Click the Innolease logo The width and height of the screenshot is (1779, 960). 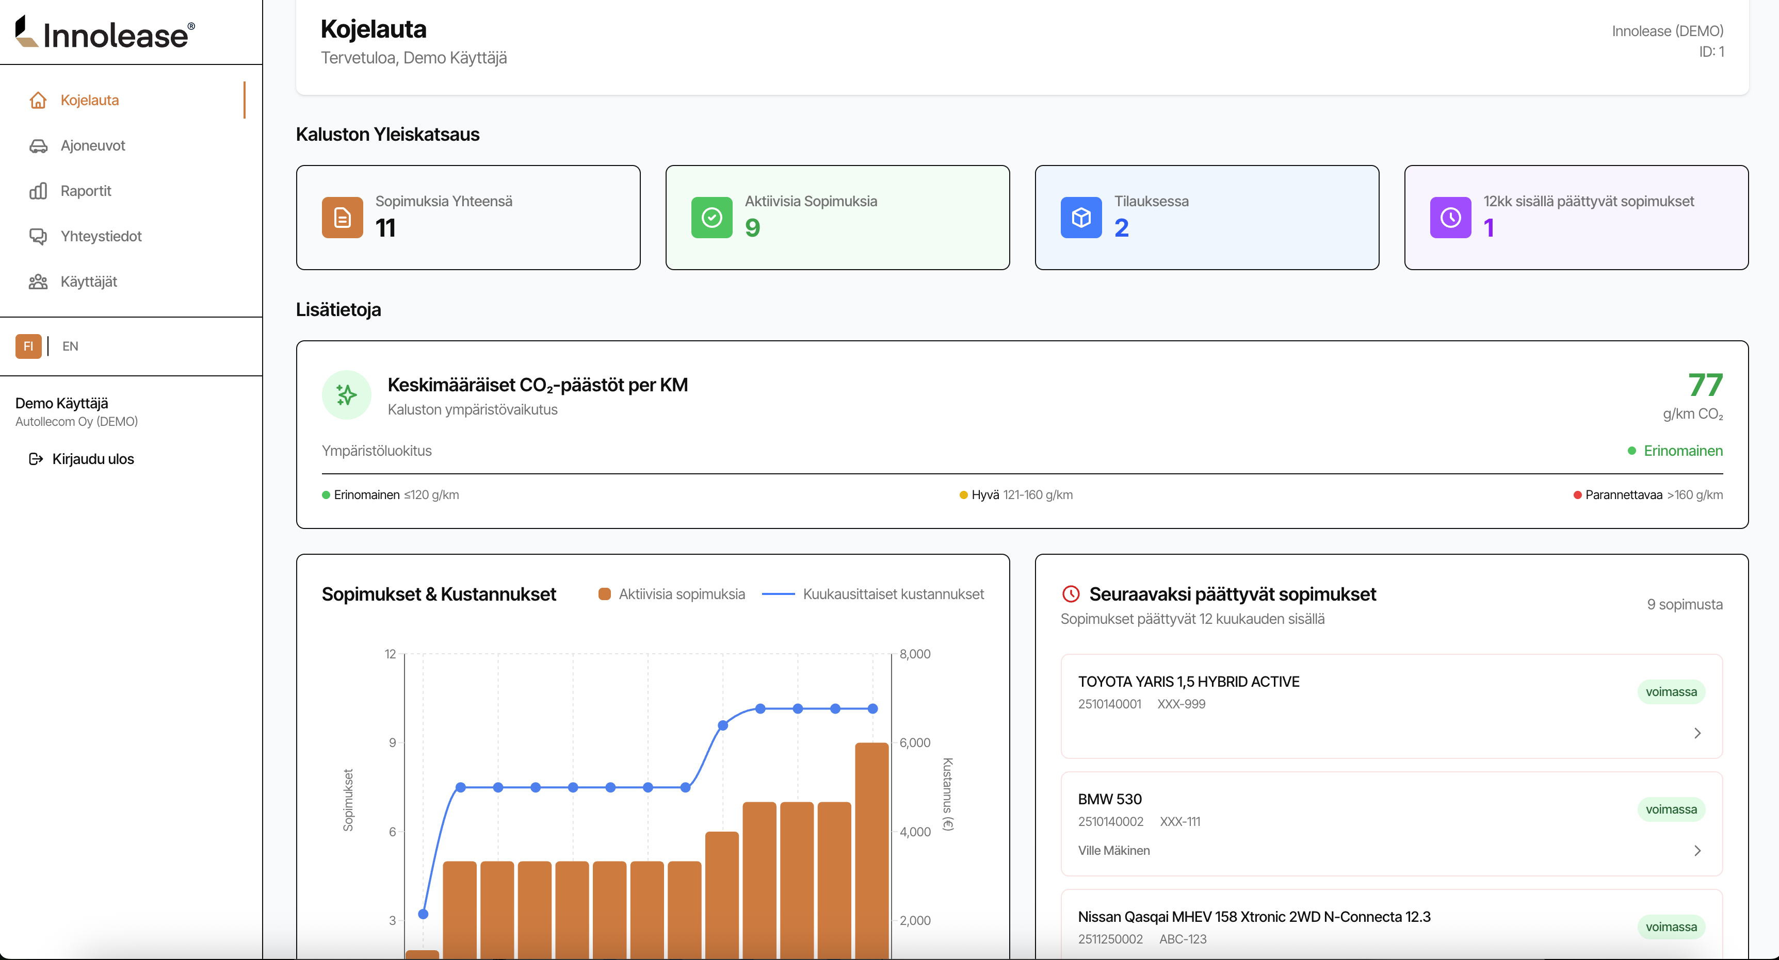pyautogui.click(x=105, y=32)
